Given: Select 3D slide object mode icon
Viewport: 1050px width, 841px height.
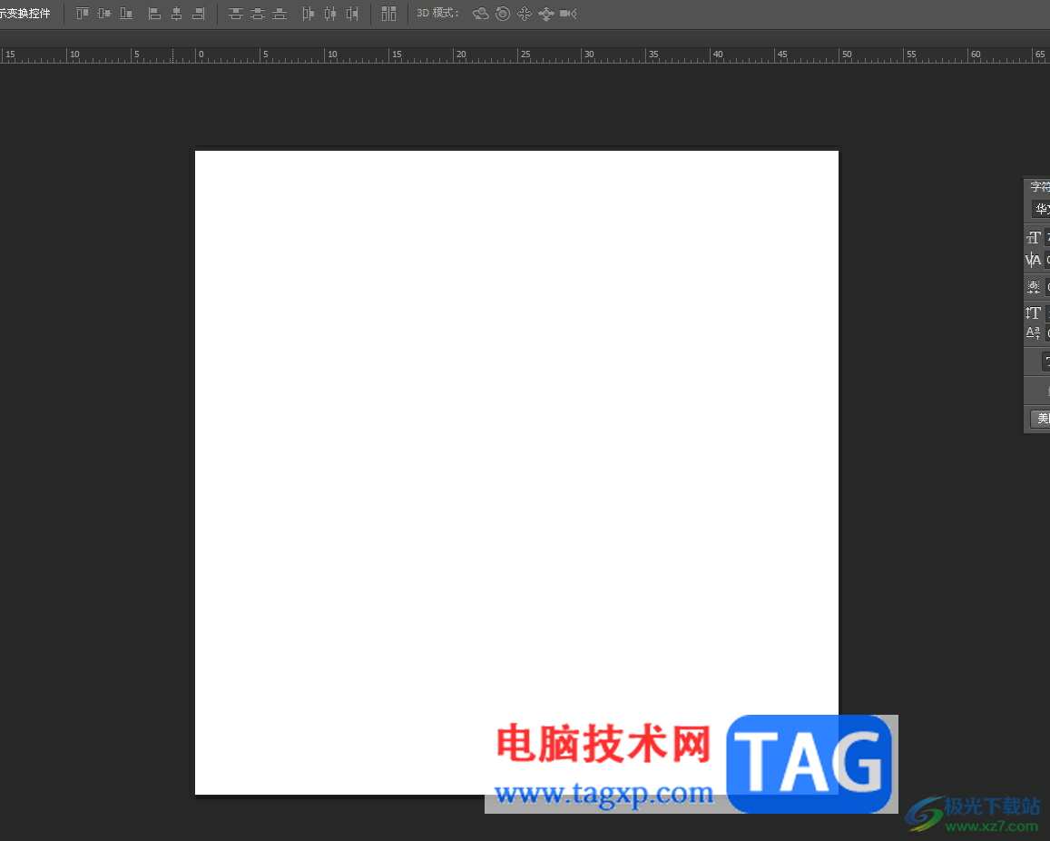Looking at the screenshot, I should (545, 14).
